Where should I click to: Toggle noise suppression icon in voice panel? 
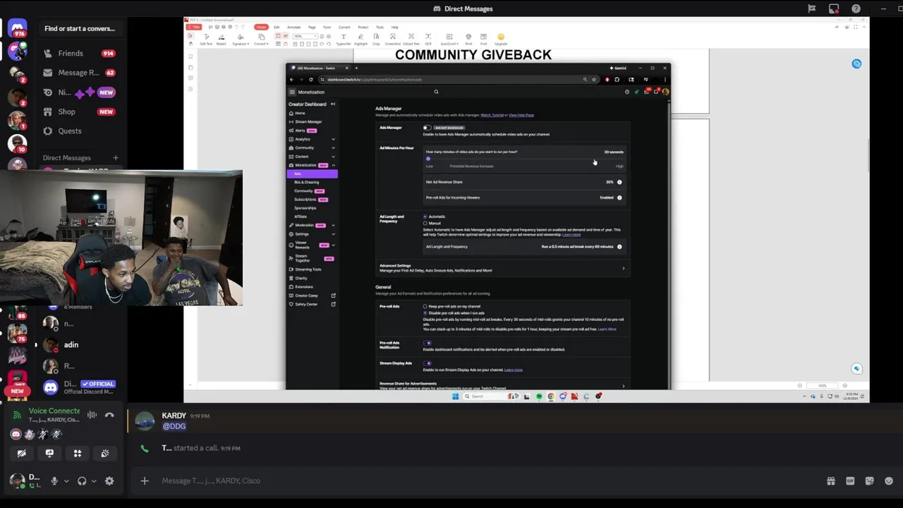click(92, 416)
